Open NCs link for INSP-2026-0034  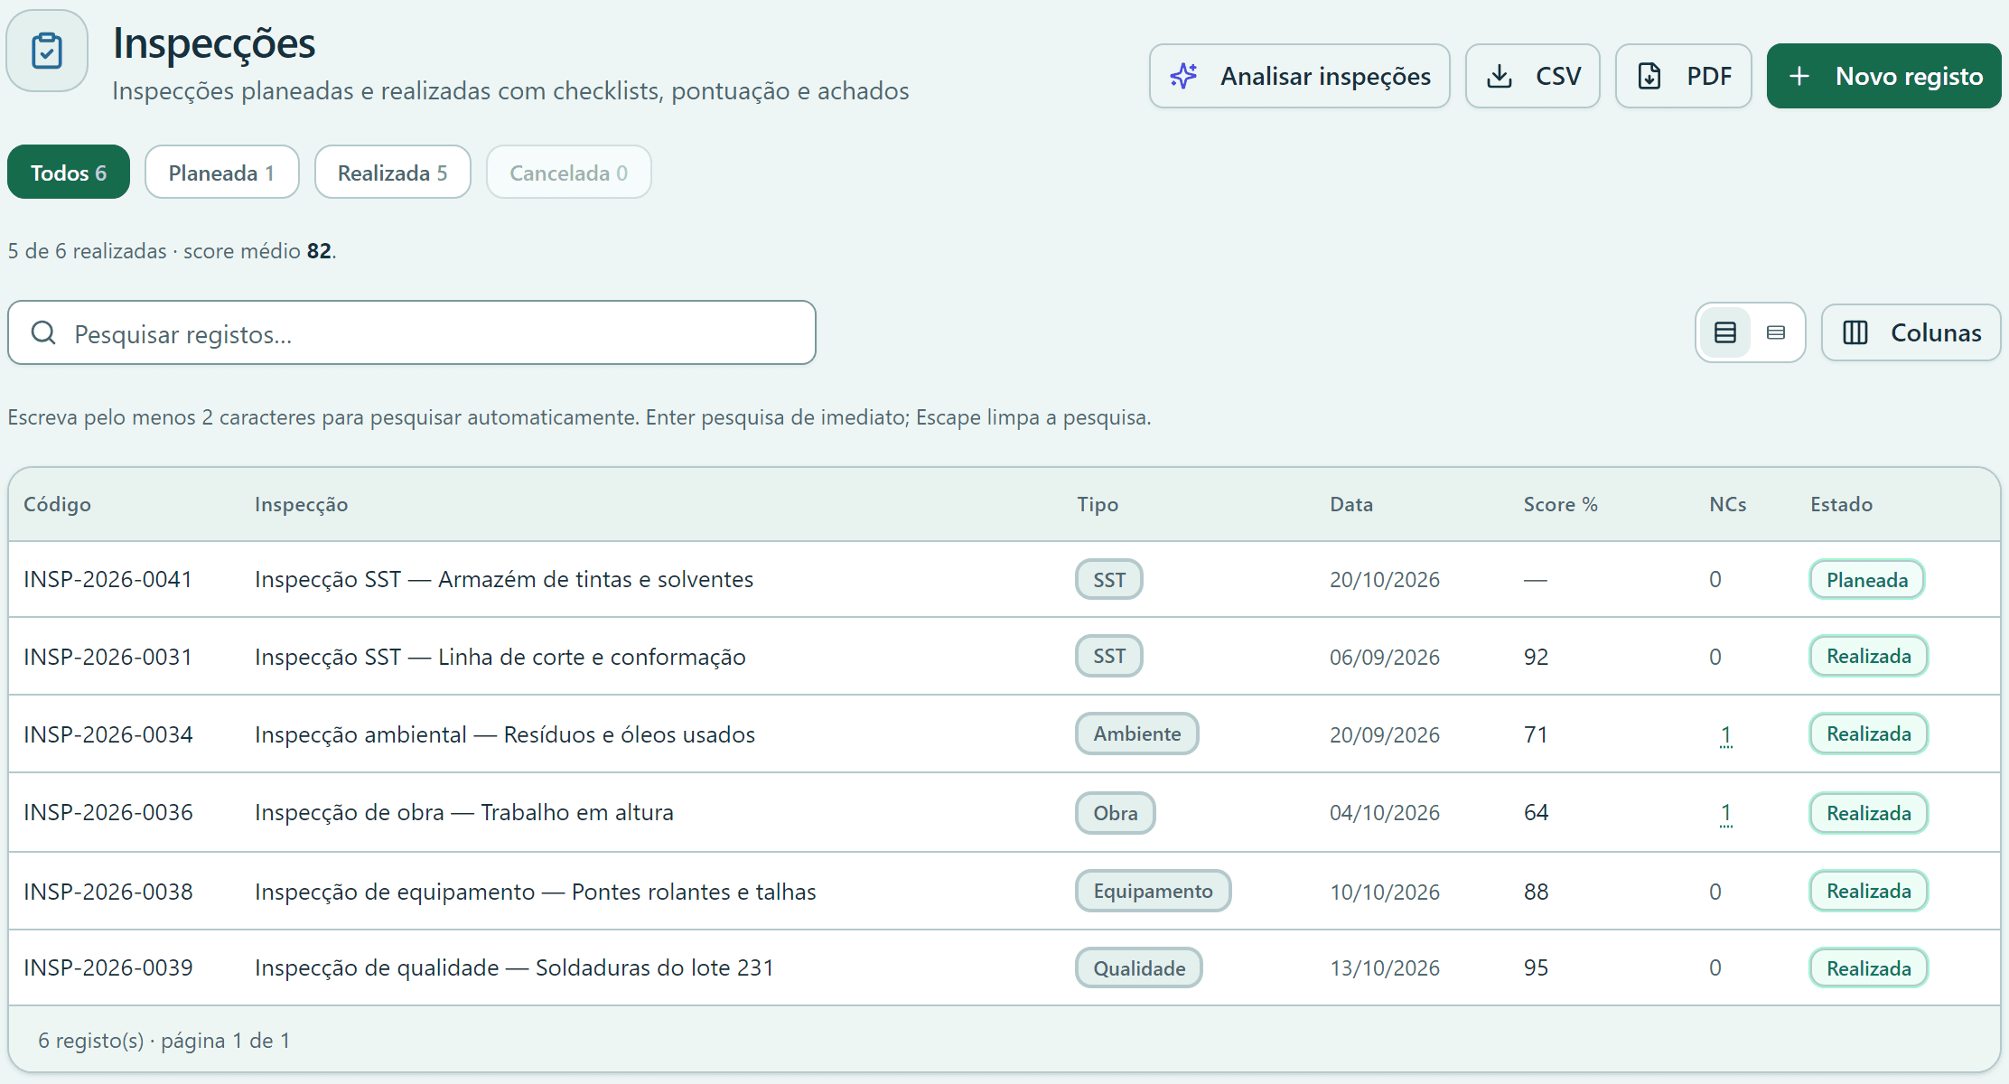tap(1725, 734)
